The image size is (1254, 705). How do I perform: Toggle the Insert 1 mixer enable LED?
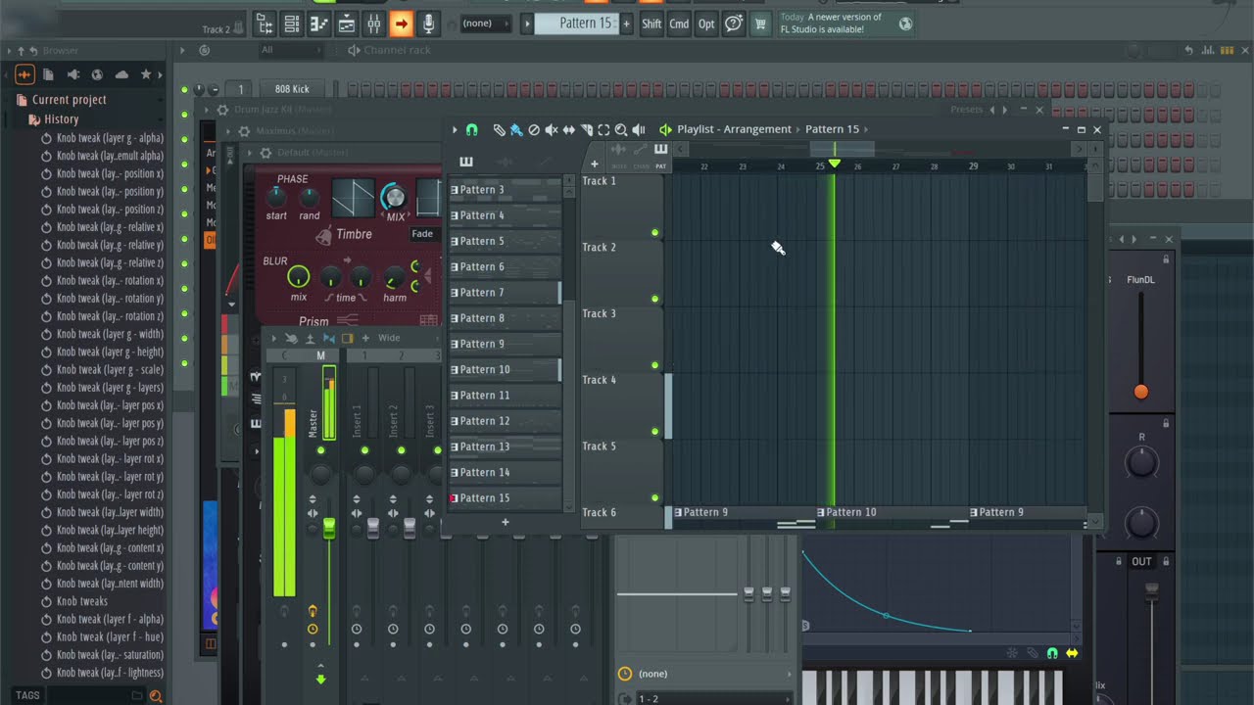pyautogui.click(x=364, y=450)
